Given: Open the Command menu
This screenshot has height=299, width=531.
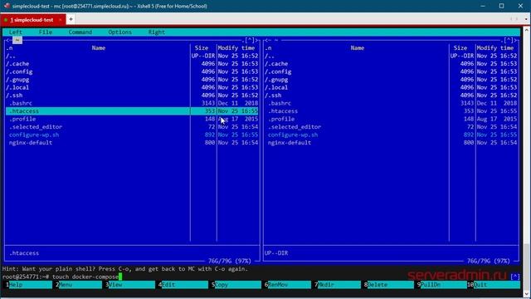Looking at the screenshot, I should point(80,32).
